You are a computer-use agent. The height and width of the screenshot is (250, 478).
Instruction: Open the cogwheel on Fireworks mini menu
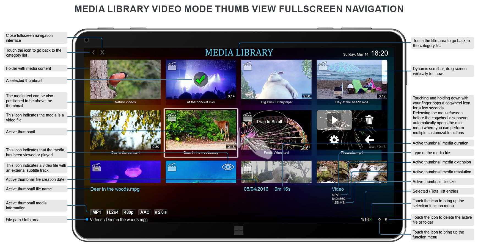[334, 140]
